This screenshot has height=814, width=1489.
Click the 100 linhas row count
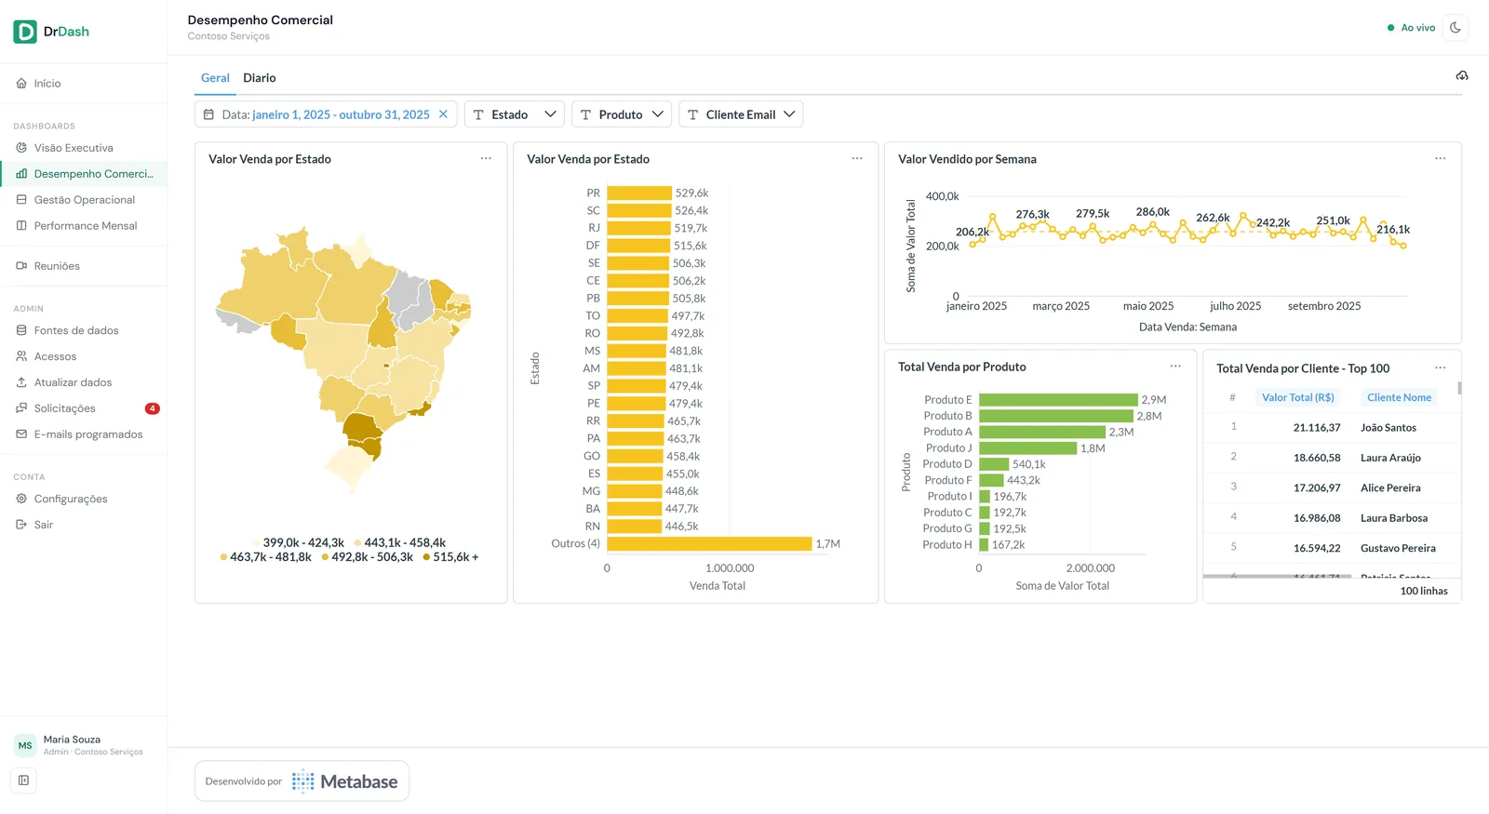coord(1424,592)
